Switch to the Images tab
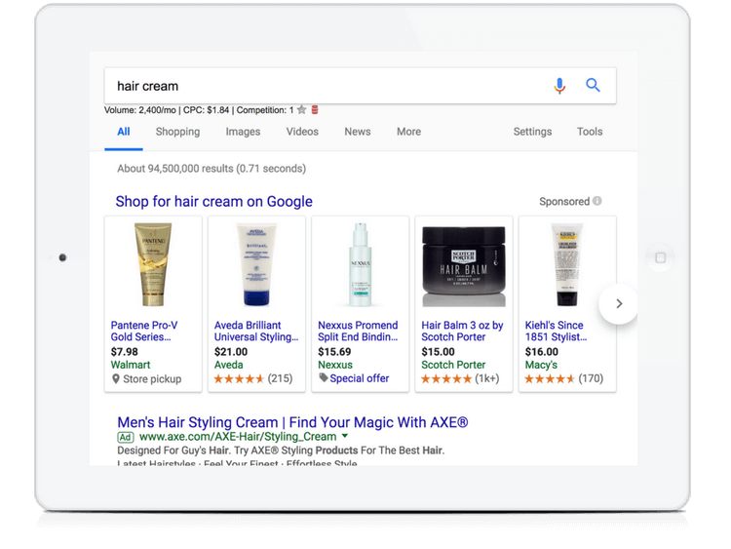Screen dimensions: 731x549 [243, 132]
